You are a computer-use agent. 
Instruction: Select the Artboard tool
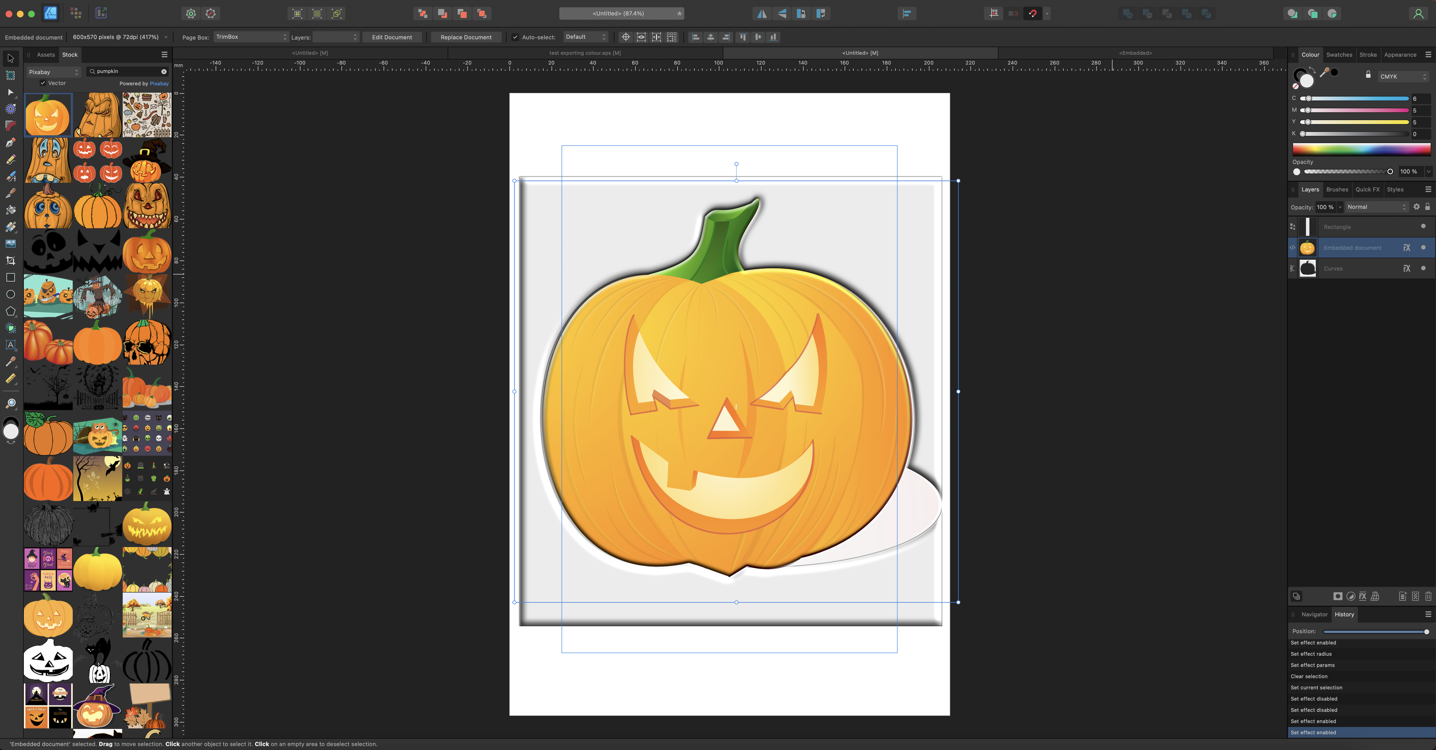[x=10, y=75]
